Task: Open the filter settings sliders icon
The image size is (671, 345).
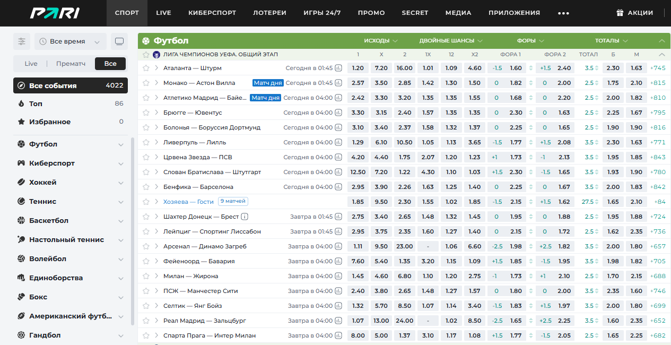Action: point(22,41)
